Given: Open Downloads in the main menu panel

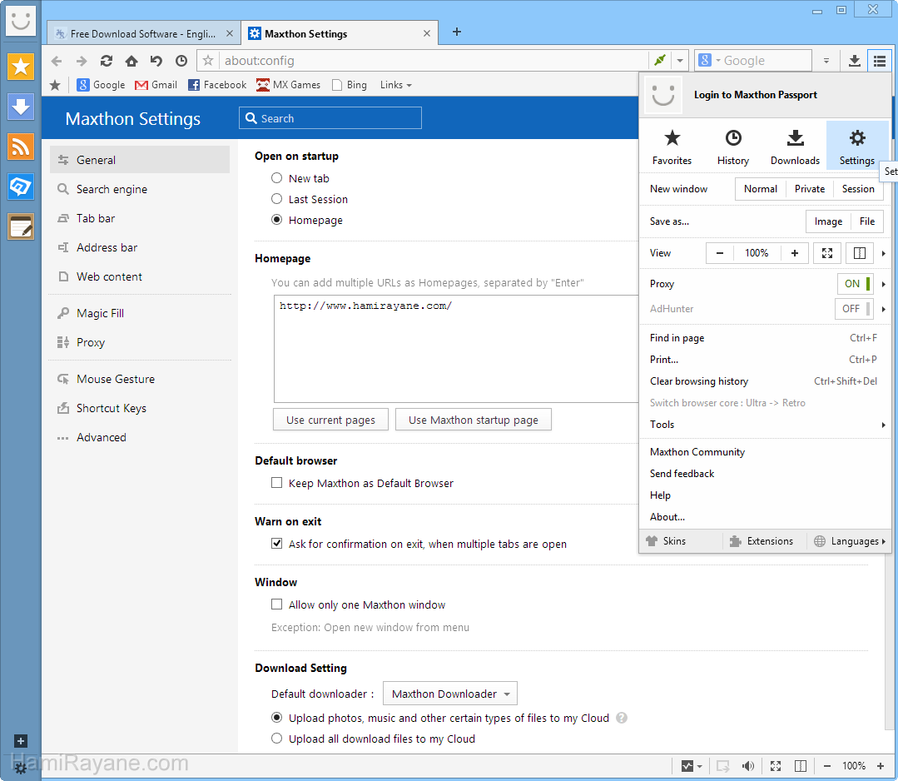Looking at the screenshot, I should click(x=795, y=147).
